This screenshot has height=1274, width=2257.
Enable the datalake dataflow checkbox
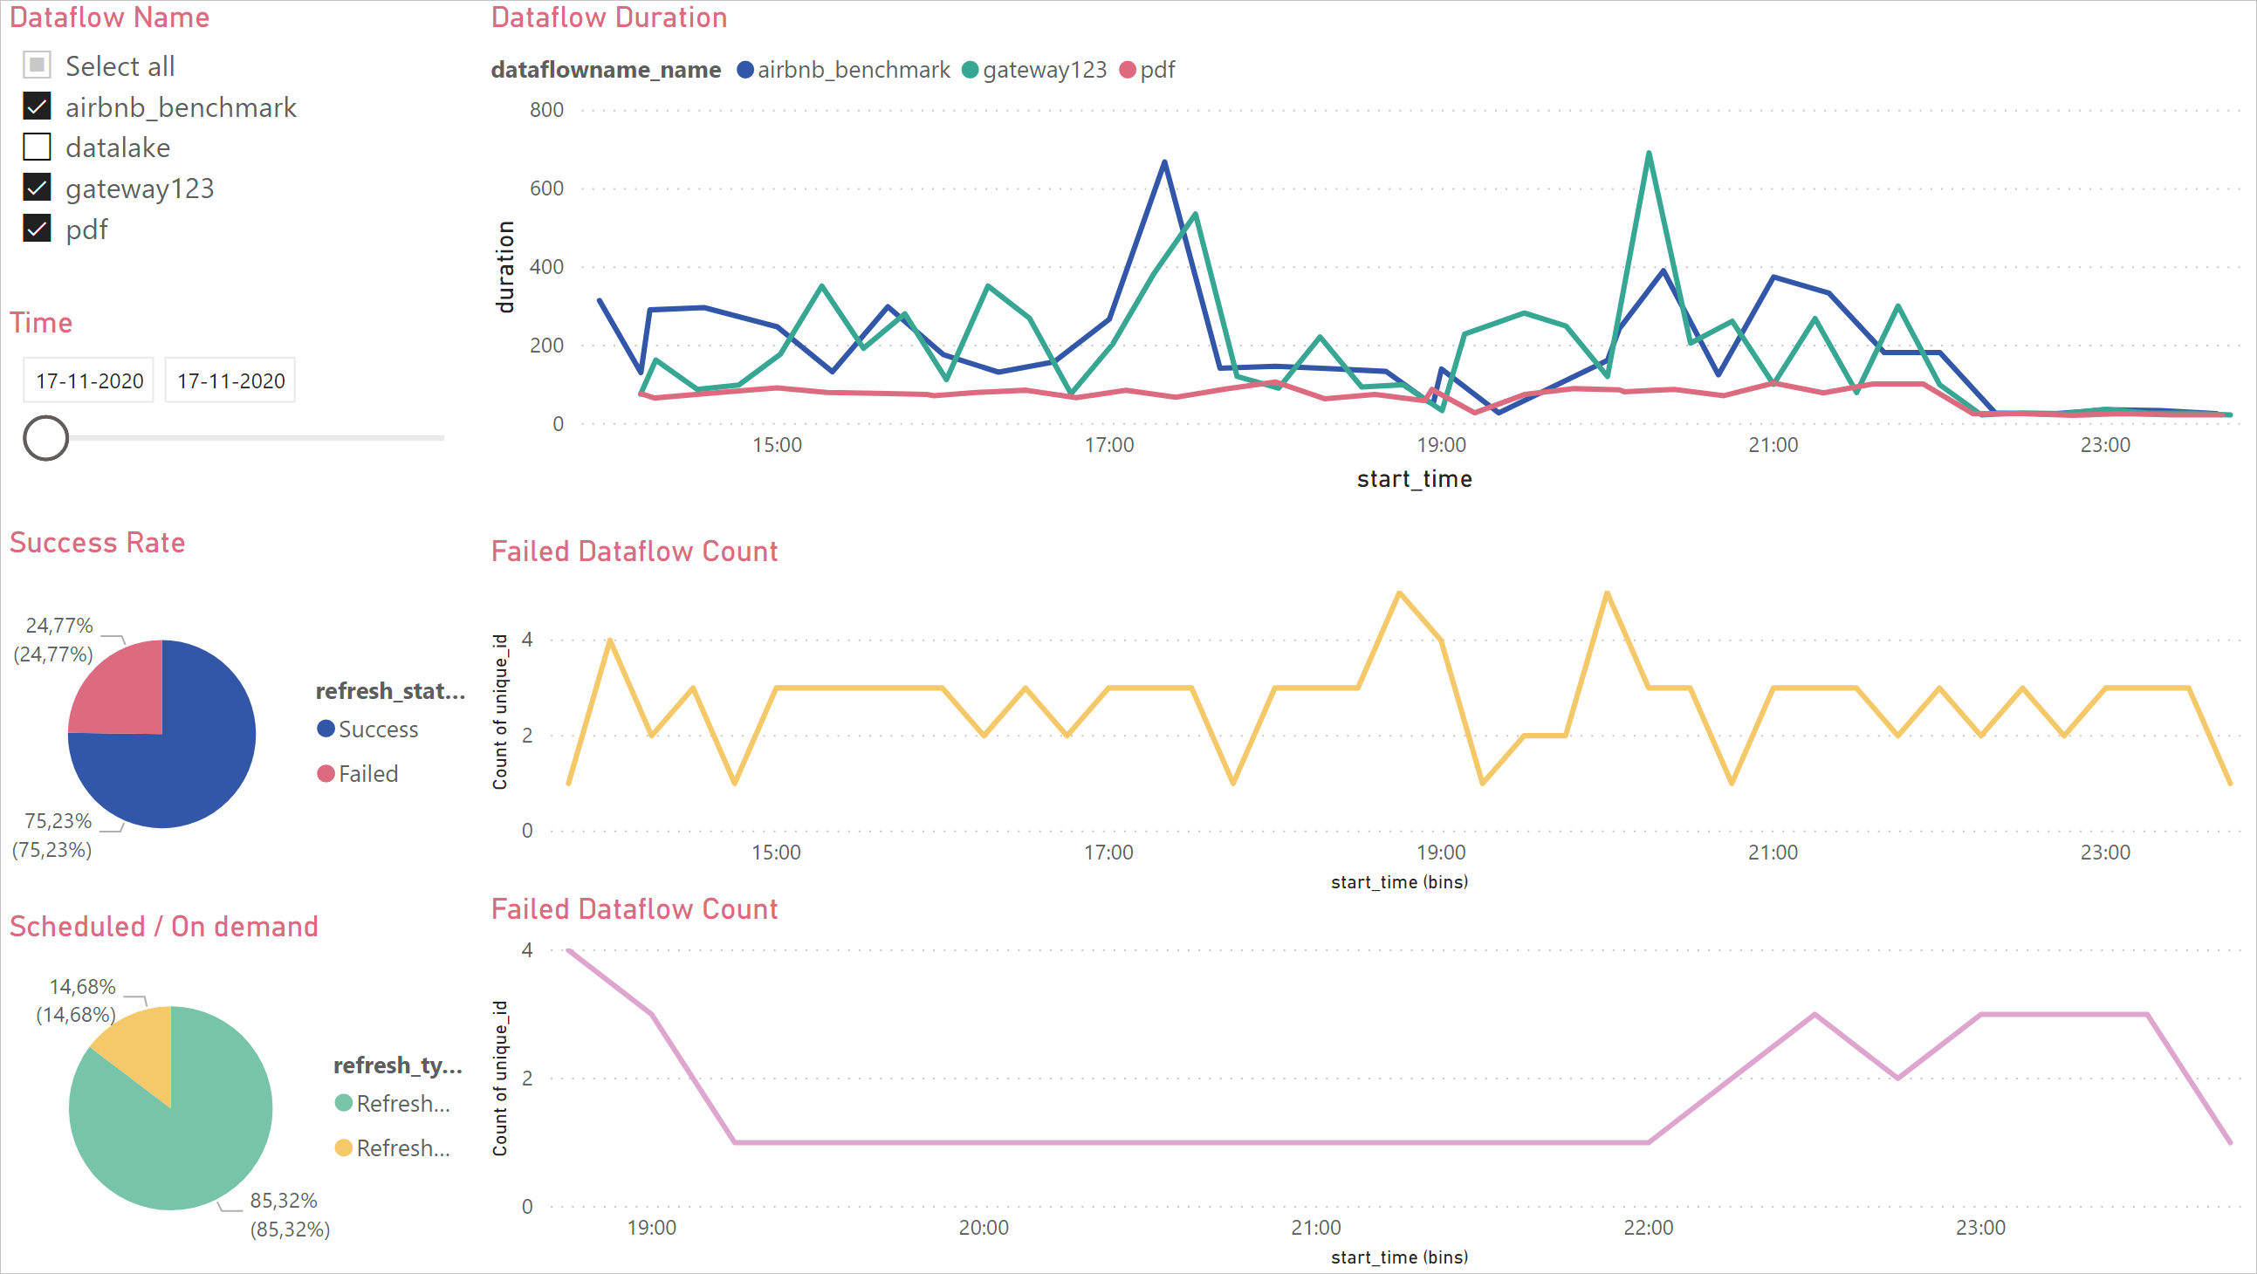click(x=38, y=146)
